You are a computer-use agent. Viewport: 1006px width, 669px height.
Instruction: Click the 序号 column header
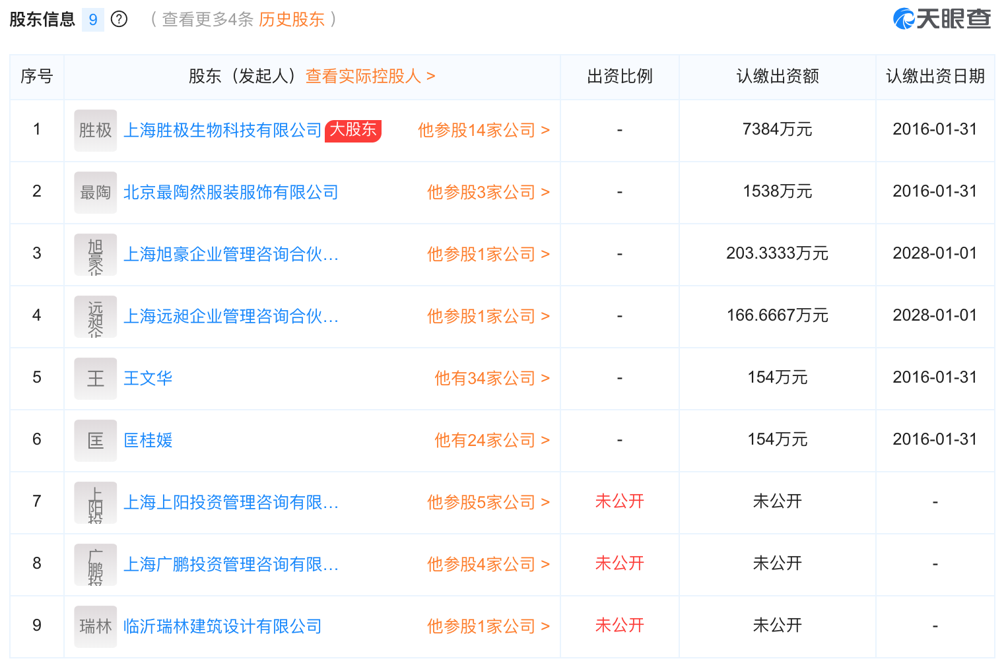[x=37, y=77]
